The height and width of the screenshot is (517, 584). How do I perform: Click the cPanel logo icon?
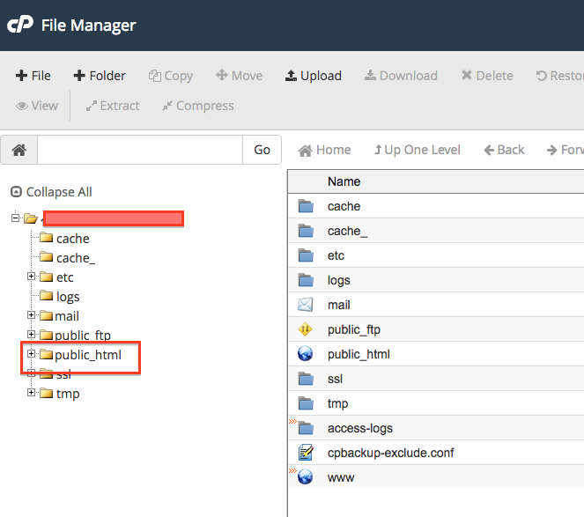19,26
